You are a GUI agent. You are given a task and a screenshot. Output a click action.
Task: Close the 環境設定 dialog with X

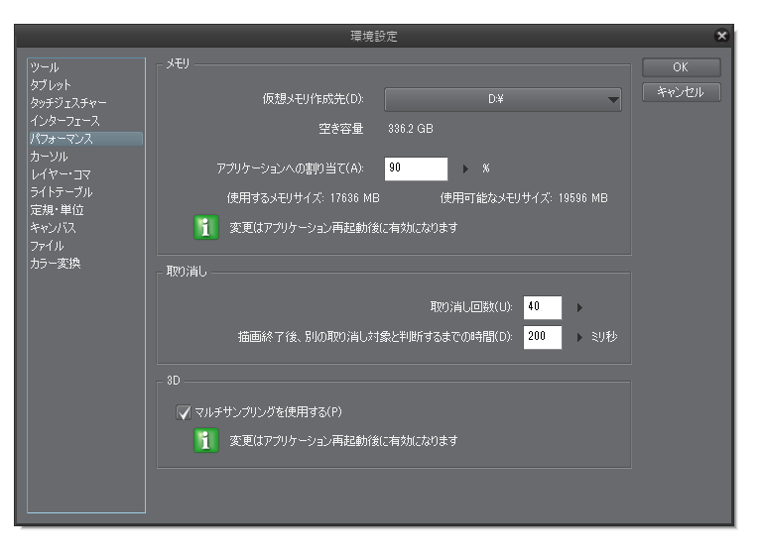(x=721, y=37)
